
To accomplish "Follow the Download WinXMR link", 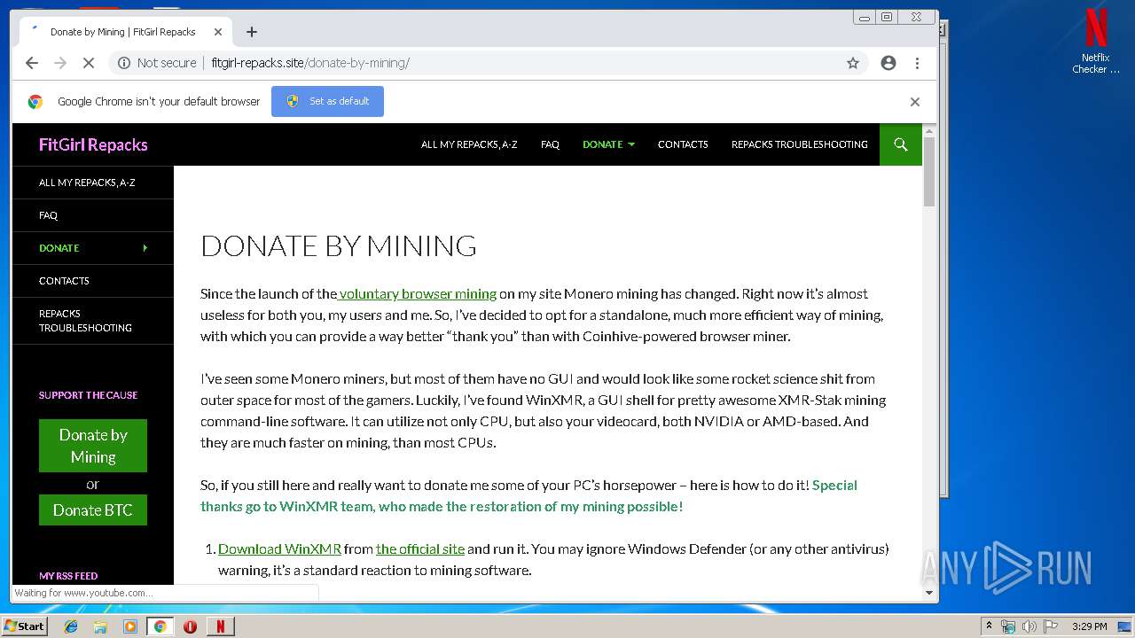I will (x=279, y=549).
